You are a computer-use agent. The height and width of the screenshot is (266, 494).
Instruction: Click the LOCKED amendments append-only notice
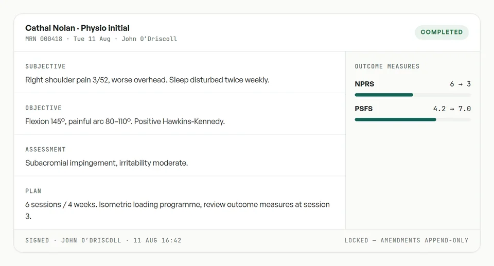(407, 240)
